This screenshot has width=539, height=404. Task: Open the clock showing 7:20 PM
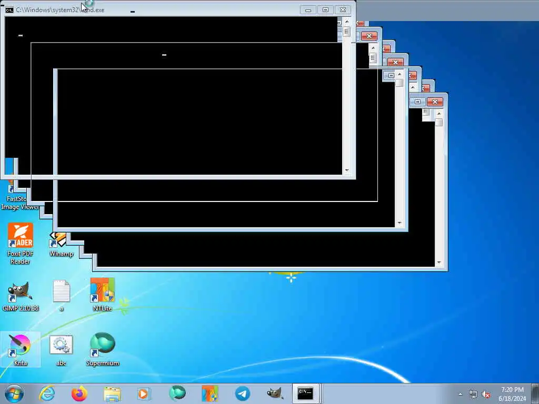tap(512, 394)
